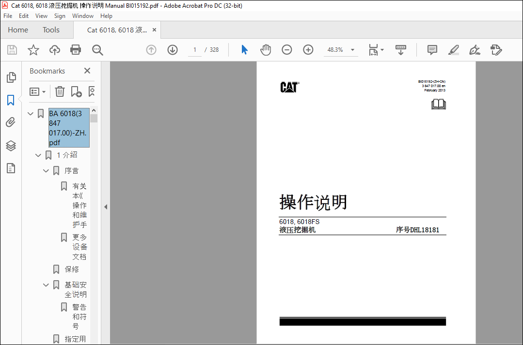Click the CAT logo on the page
Image resolution: width=523 pixels, height=345 pixels.
pyautogui.click(x=290, y=87)
